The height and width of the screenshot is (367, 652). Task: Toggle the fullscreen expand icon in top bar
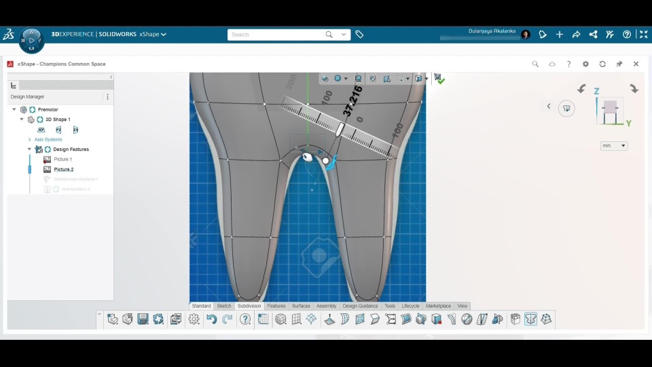643,35
